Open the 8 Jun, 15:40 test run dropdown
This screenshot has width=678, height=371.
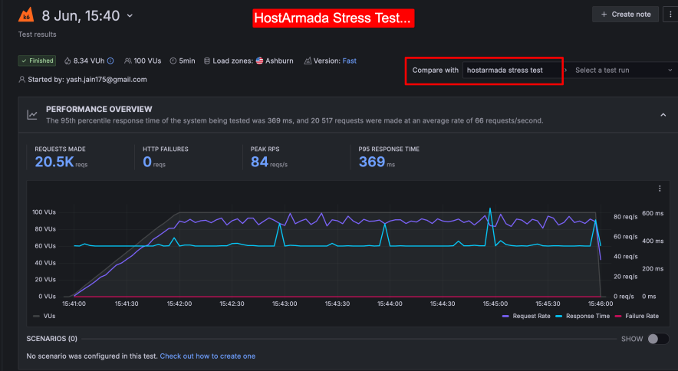(130, 16)
